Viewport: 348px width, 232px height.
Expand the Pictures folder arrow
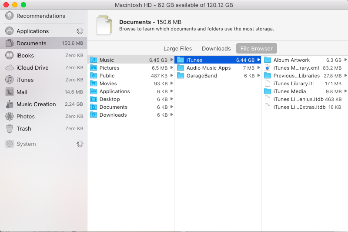[x=171, y=67]
